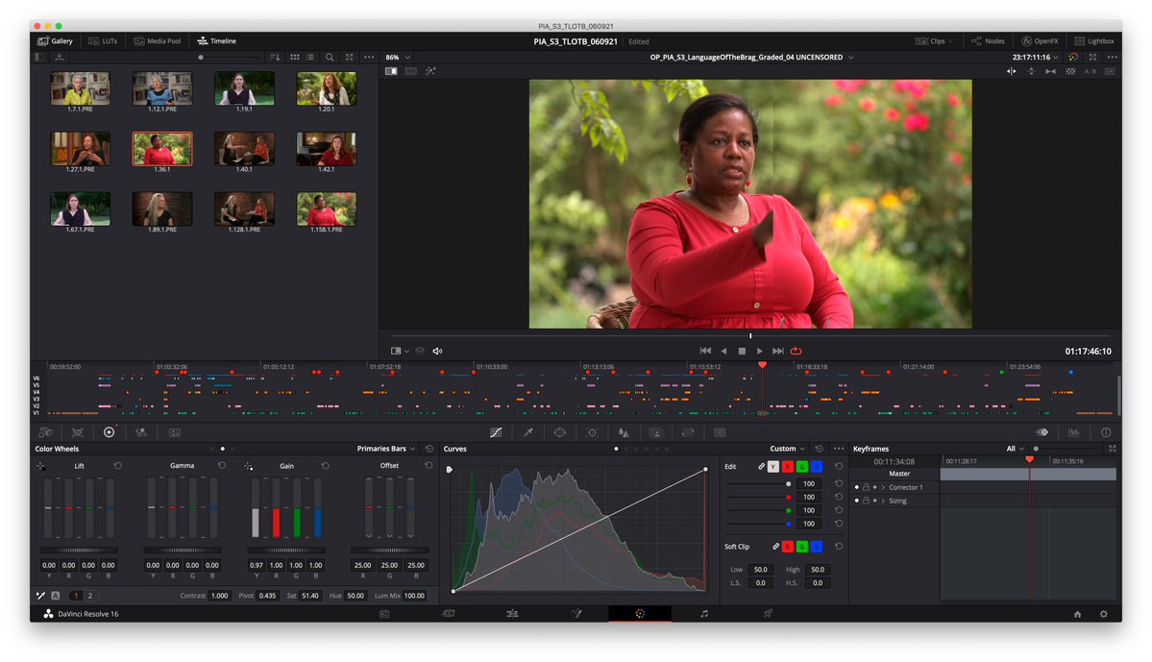Enable Soft Clip for the Red channel
This screenshot has width=1152, height=662.
click(788, 545)
